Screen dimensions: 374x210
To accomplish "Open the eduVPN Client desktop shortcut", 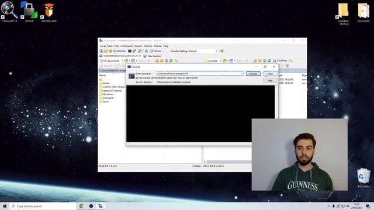I will 49,12.
